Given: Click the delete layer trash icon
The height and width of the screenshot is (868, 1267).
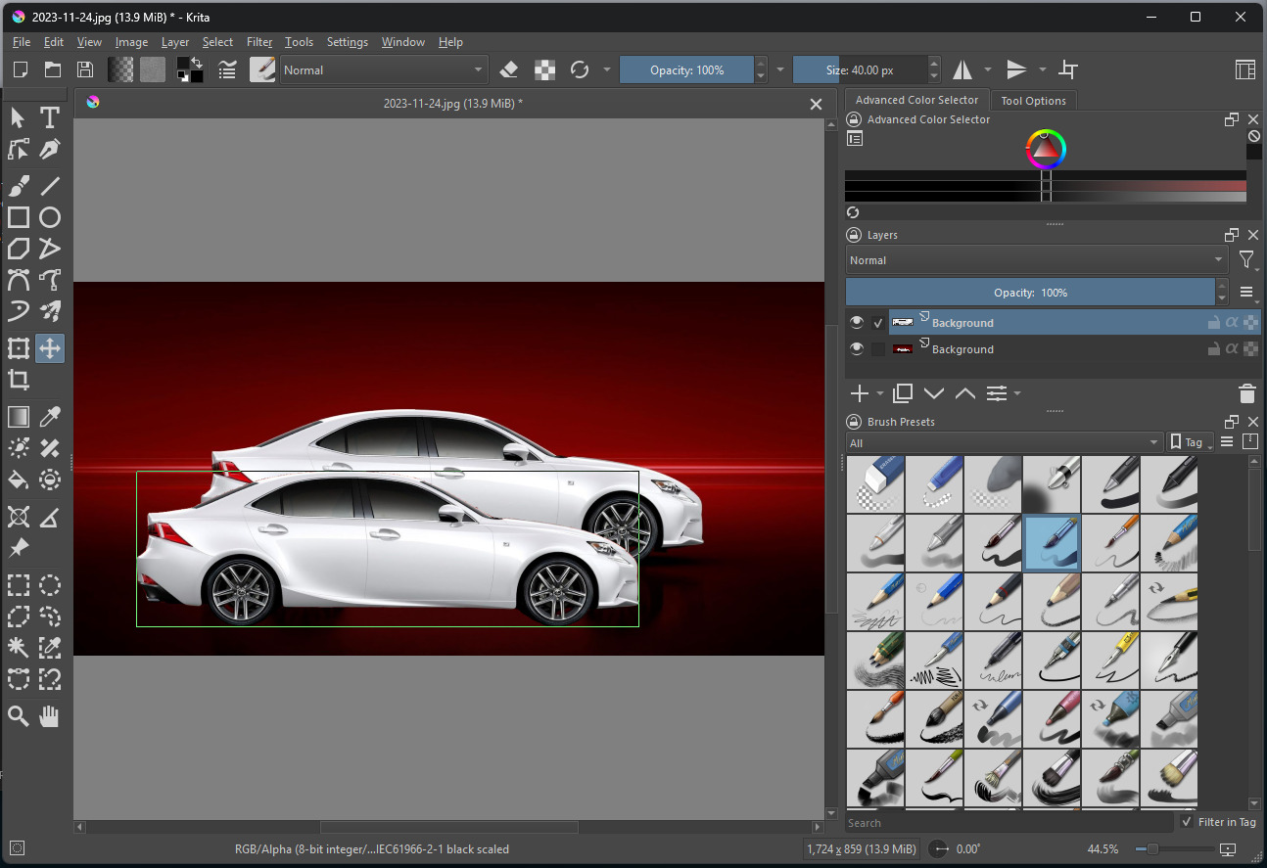Looking at the screenshot, I should point(1246,393).
